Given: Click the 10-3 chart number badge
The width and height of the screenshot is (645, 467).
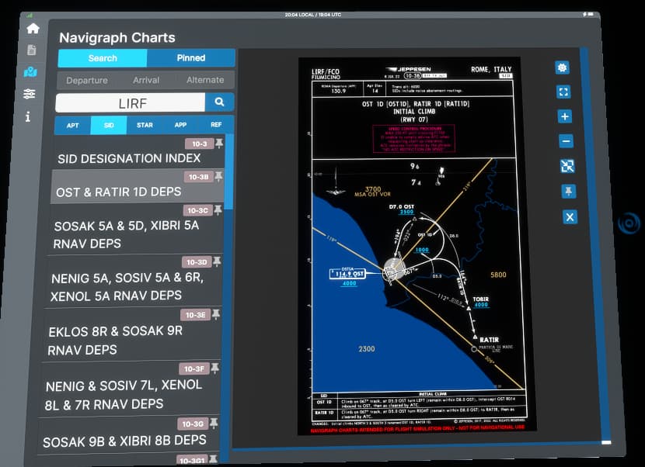Looking at the screenshot, I should pyautogui.click(x=199, y=144).
